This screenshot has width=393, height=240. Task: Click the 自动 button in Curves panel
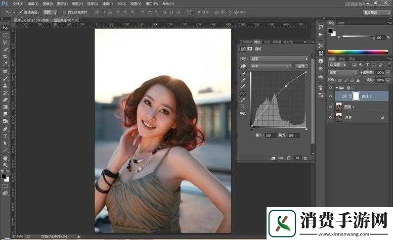(301, 66)
